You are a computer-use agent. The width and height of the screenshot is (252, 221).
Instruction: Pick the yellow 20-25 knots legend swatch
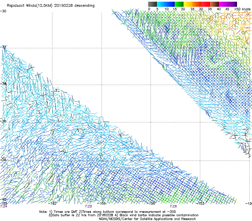188,4
